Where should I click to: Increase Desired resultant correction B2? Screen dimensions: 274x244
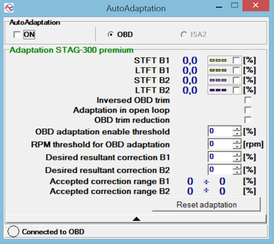click(x=237, y=167)
